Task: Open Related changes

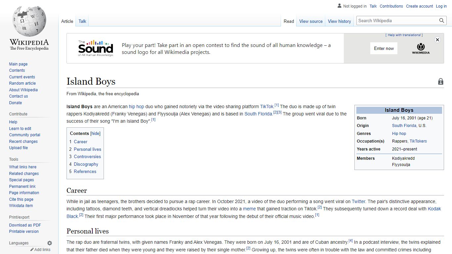Action: click(24, 174)
